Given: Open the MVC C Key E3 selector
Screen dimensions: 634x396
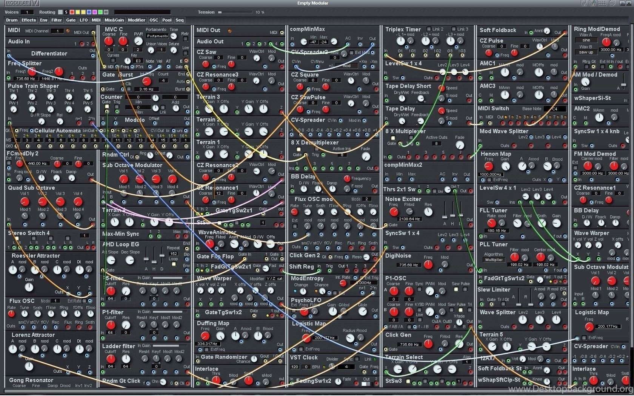Looking at the screenshot, I should (138, 61).
